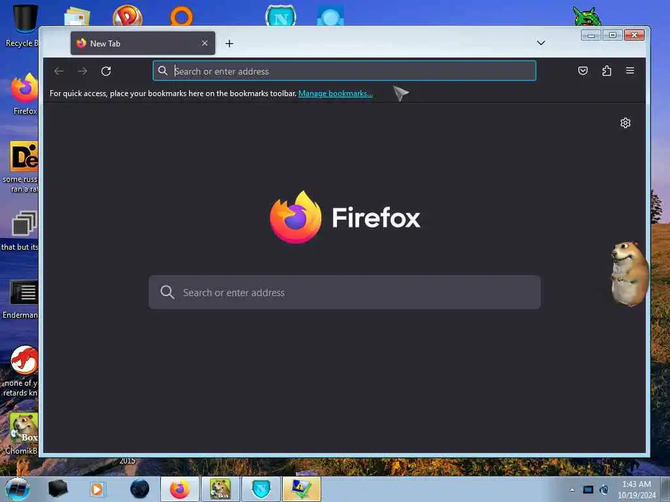Screen dimensions: 670x502
Task: Click the magnifier icon in the center search box
Action: pyautogui.click(x=167, y=292)
